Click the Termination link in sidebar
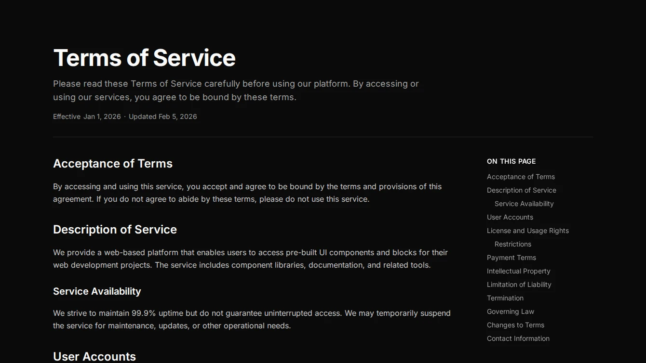This screenshot has height=363, width=646. point(505,298)
